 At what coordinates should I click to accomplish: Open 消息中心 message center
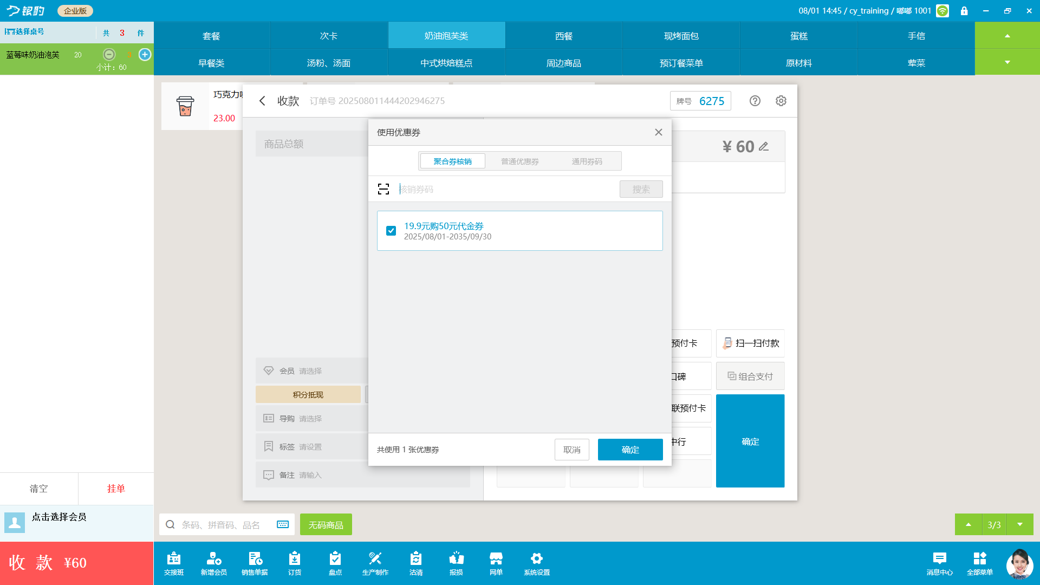pyautogui.click(x=940, y=563)
